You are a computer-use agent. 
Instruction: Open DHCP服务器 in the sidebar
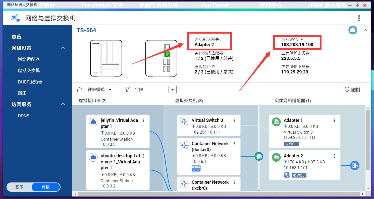[30, 82]
